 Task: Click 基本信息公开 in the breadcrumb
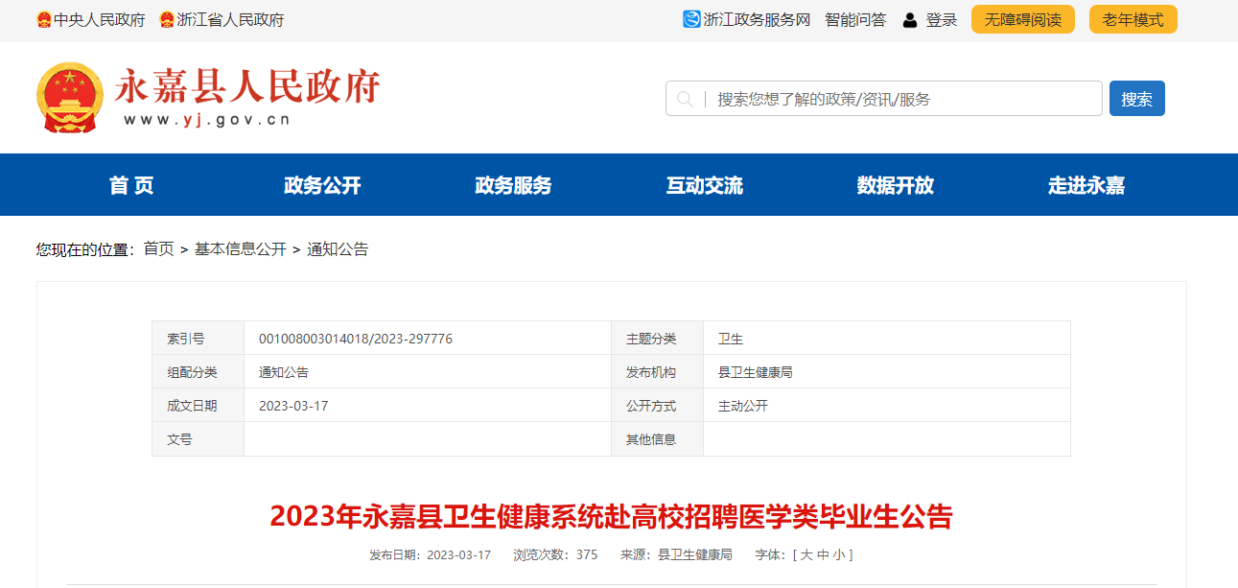(240, 249)
